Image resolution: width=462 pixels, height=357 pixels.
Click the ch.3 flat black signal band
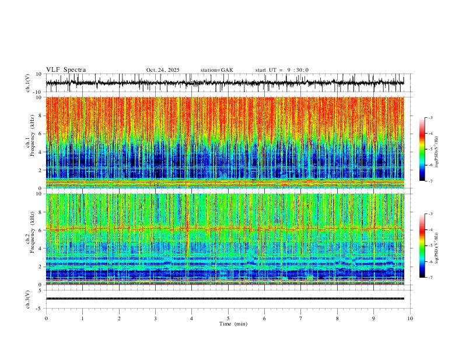point(225,299)
